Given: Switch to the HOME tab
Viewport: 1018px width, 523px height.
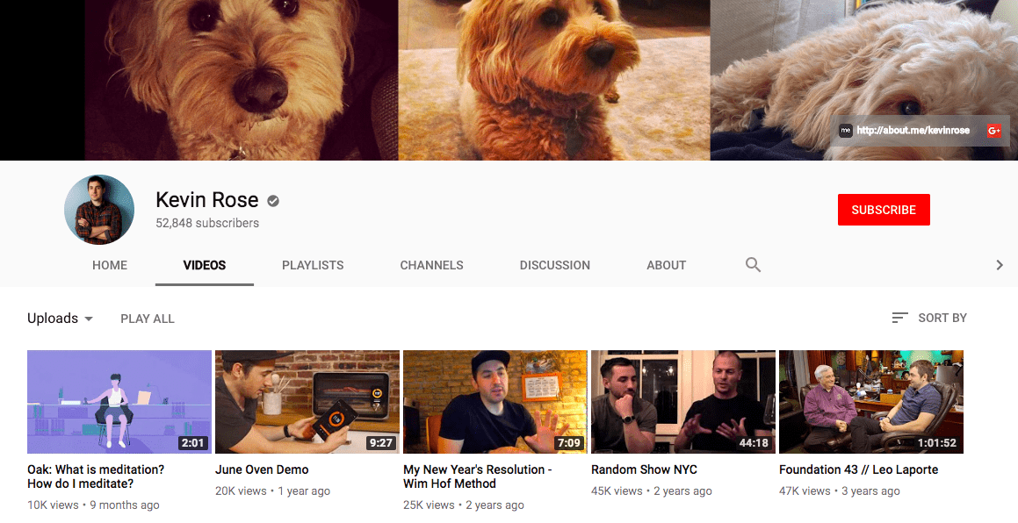Looking at the screenshot, I should 110,265.
